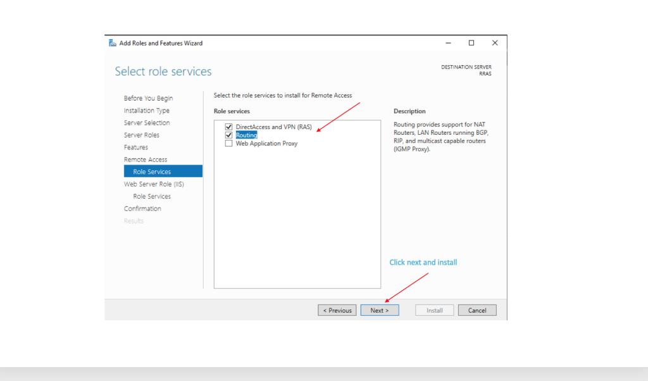Close the Add Roles and Features Wizard
The image size is (648, 381).
tap(495, 43)
